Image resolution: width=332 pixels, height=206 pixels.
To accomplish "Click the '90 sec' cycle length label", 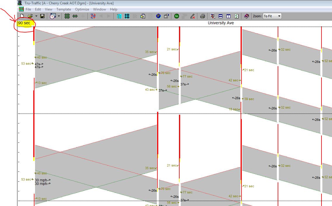I will pyautogui.click(x=24, y=23).
